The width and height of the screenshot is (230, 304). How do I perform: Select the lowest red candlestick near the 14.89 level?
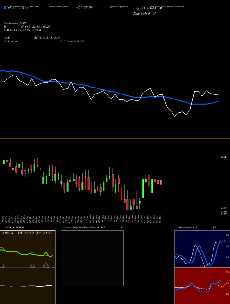coord(127,204)
